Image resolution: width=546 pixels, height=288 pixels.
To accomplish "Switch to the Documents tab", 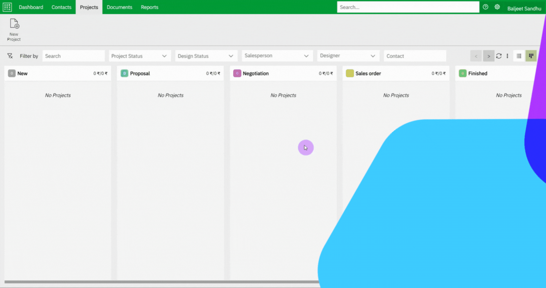I will pos(119,7).
